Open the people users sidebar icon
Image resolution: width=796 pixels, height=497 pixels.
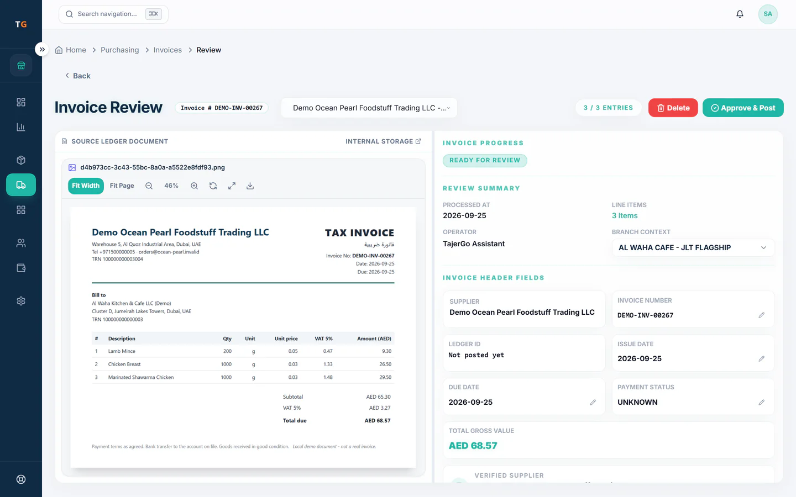tap(21, 243)
